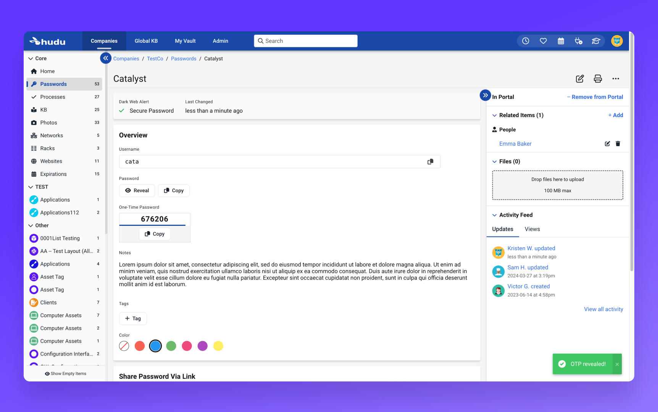Click the edit pencil icon beside Catalyst title
This screenshot has height=412, width=658.
point(579,79)
